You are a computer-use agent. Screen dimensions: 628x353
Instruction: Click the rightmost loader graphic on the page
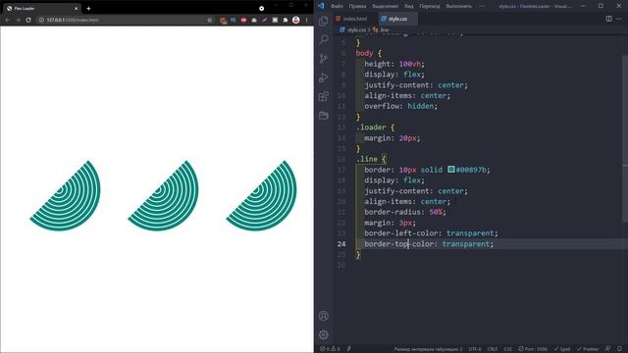[x=262, y=196]
